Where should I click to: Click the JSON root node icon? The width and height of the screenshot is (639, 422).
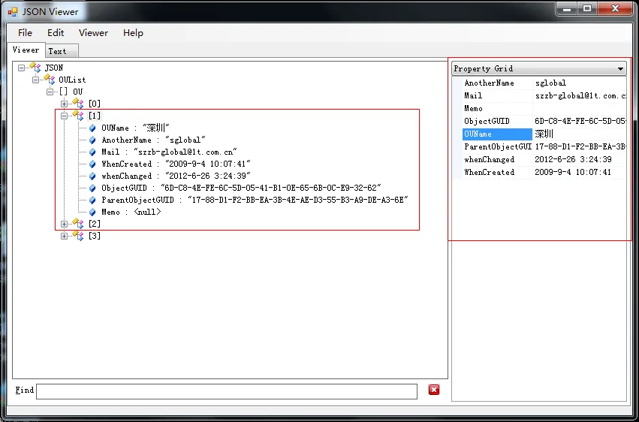click(x=35, y=68)
